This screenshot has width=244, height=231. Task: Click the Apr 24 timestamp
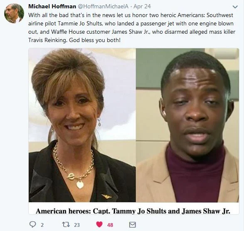click(x=142, y=6)
